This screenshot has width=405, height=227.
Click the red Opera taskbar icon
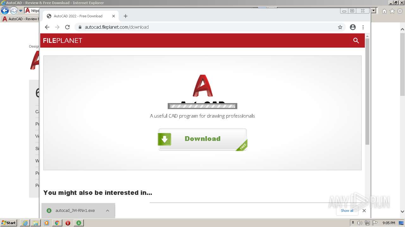pos(68,223)
